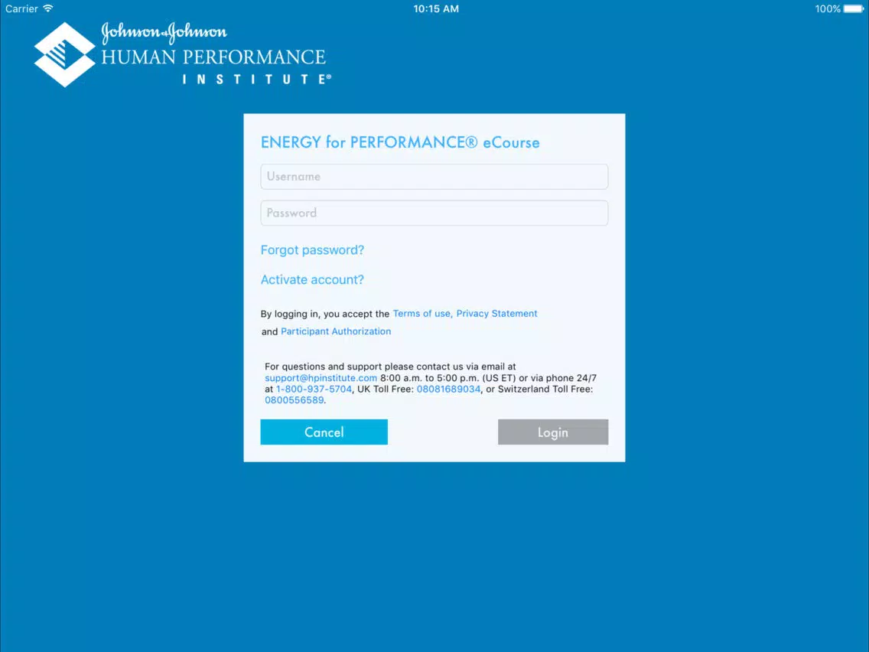The image size is (869, 652).
Task: Click the HUMAN PERFORMANCE INSTITUTE title text
Action: 216,66
